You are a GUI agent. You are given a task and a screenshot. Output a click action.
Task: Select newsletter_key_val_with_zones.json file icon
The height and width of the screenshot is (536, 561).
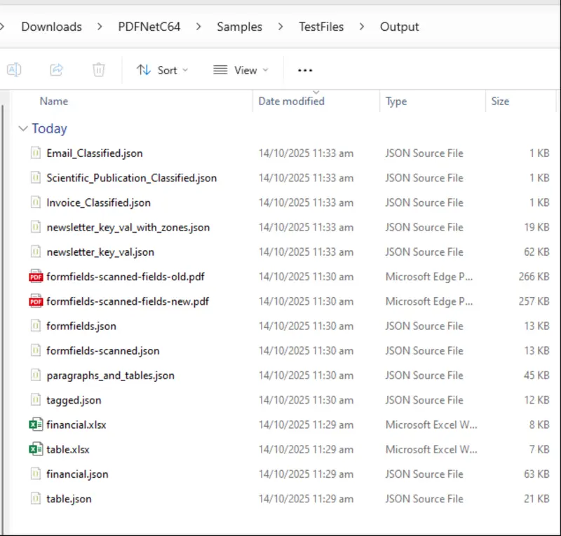36,227
